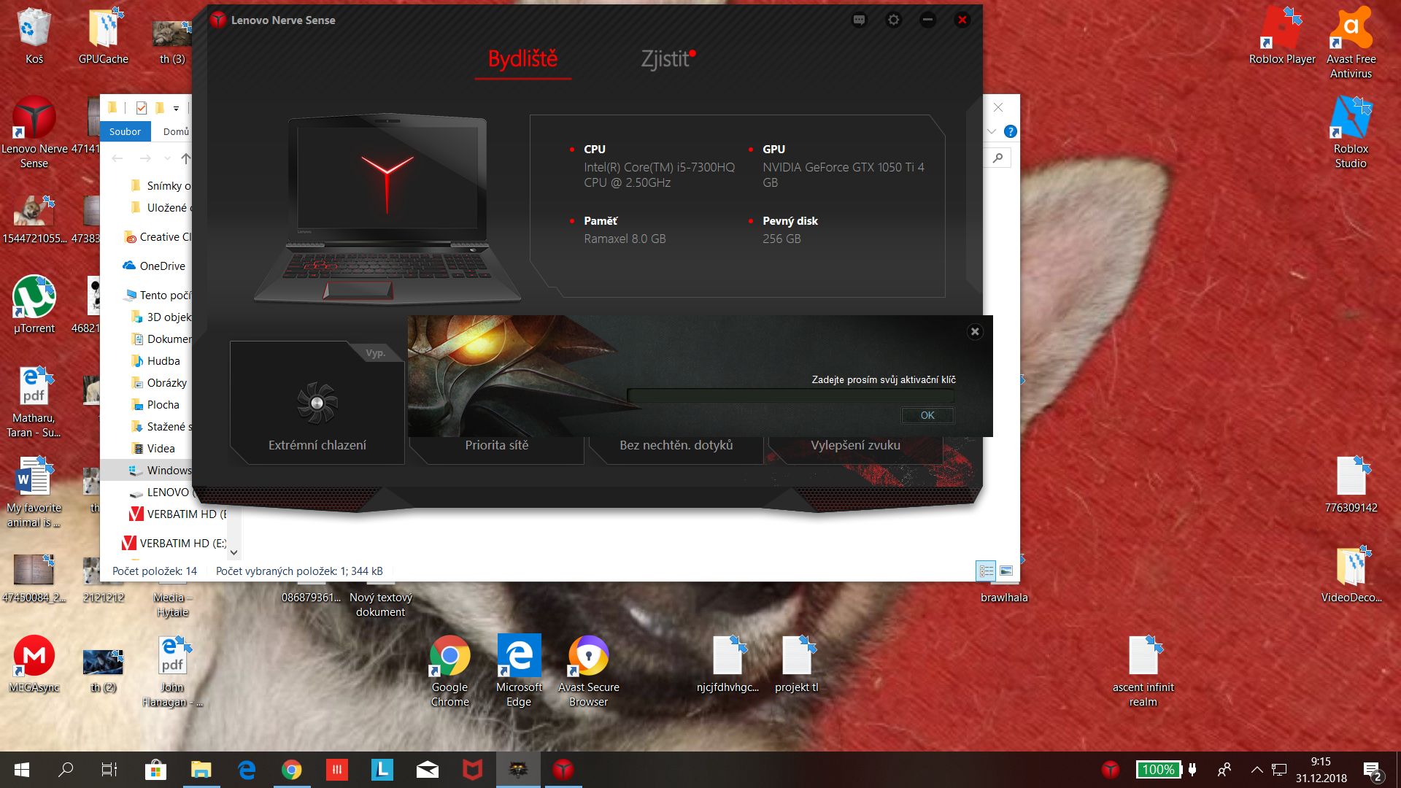Switch to the Zjistit tab
This screenshot has width=1401, height=788.
(665, 59)
